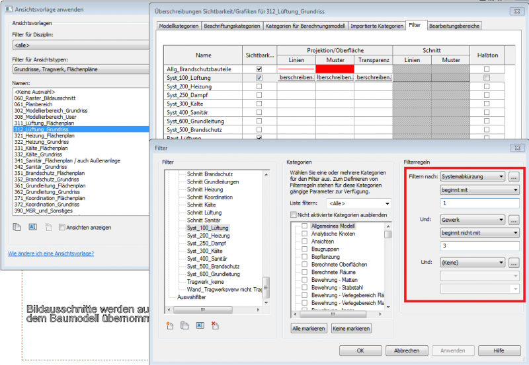Enable the Ansichten anzeigen checkbox

coord(62,228)
